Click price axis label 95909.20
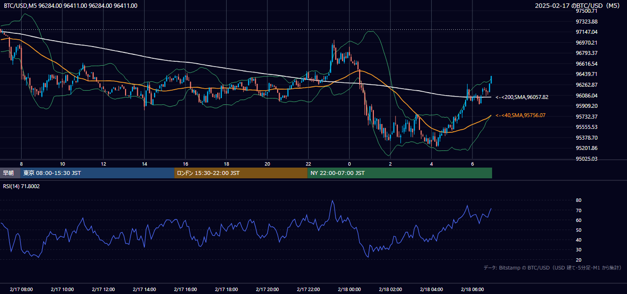 tap(587, 106)
